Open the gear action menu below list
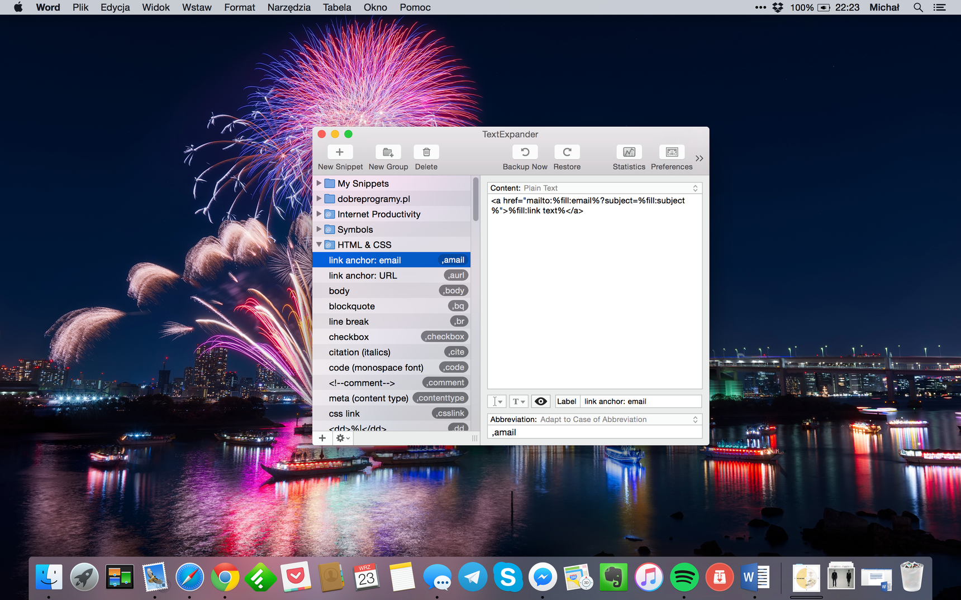 pos(342,438)
